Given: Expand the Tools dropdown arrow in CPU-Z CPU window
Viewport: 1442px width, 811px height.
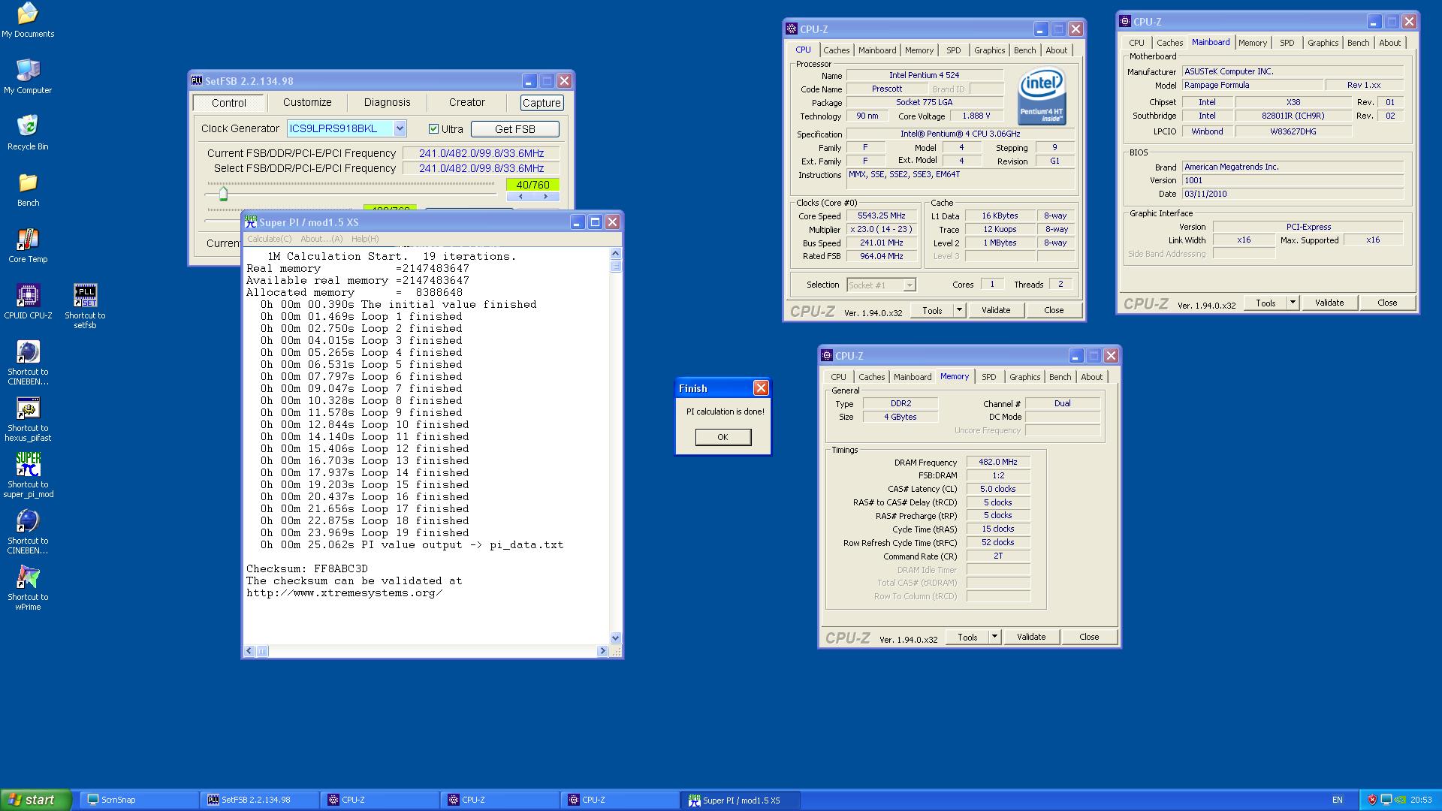Looking at the screenshot, I should (959, 310).
